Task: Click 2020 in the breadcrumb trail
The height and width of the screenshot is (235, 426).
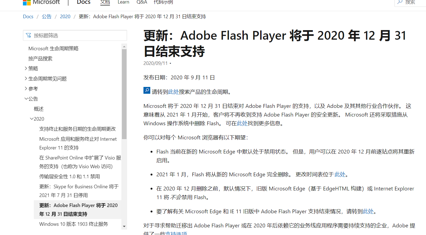Action: [x=65, y=16]
